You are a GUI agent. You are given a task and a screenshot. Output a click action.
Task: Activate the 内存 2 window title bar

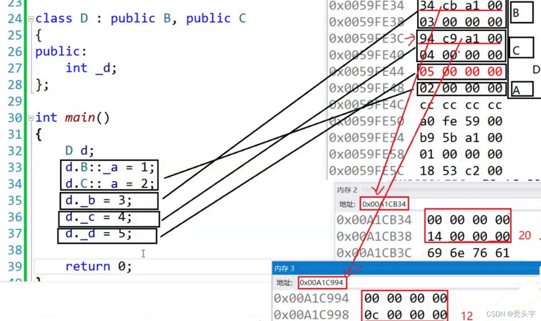click(438, 190)
